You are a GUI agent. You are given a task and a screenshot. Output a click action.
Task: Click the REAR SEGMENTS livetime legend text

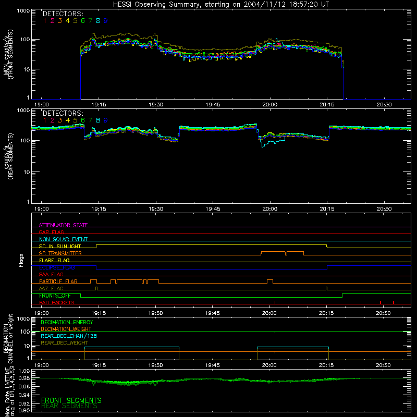point(69,406)
